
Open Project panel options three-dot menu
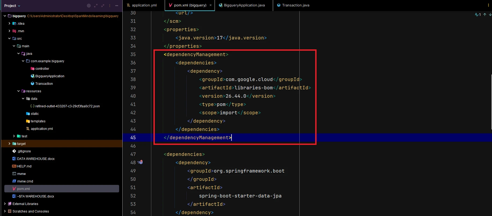coord(110,6)
